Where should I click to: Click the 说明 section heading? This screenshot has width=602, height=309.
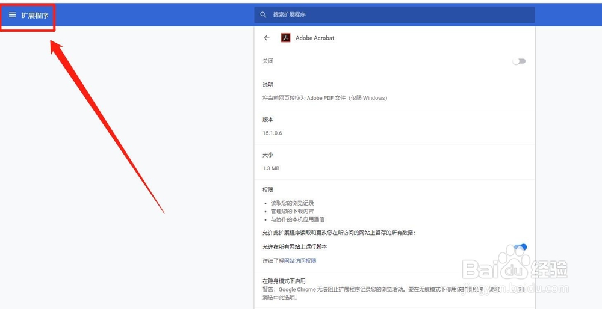coord(268,85)
